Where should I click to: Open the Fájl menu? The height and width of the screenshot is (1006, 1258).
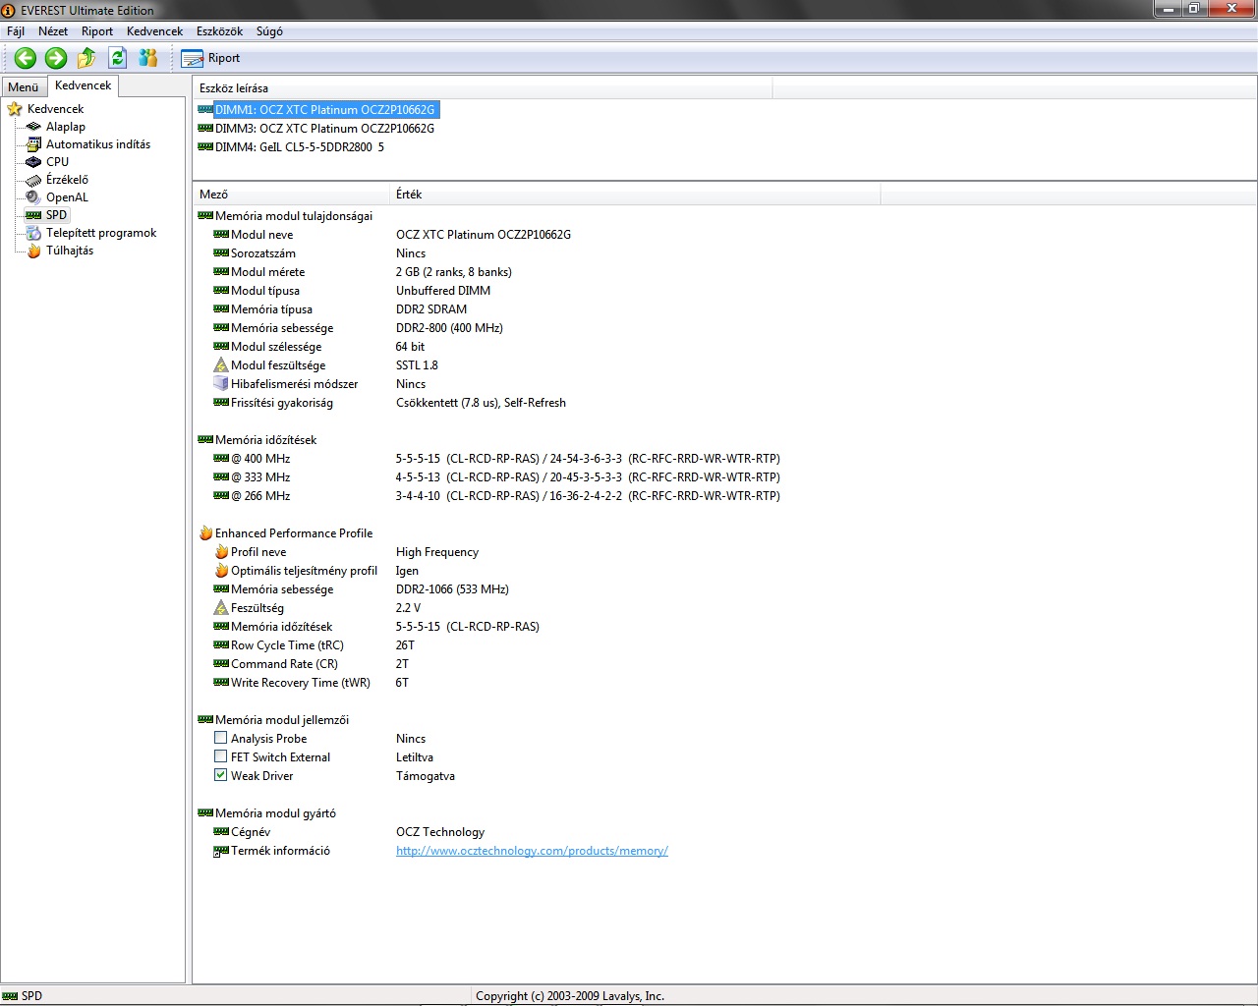tap(16, 31)
